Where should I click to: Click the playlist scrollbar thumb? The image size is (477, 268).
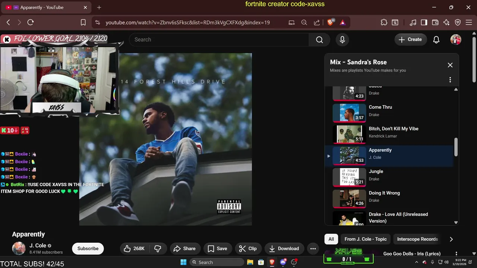[456, 147]
